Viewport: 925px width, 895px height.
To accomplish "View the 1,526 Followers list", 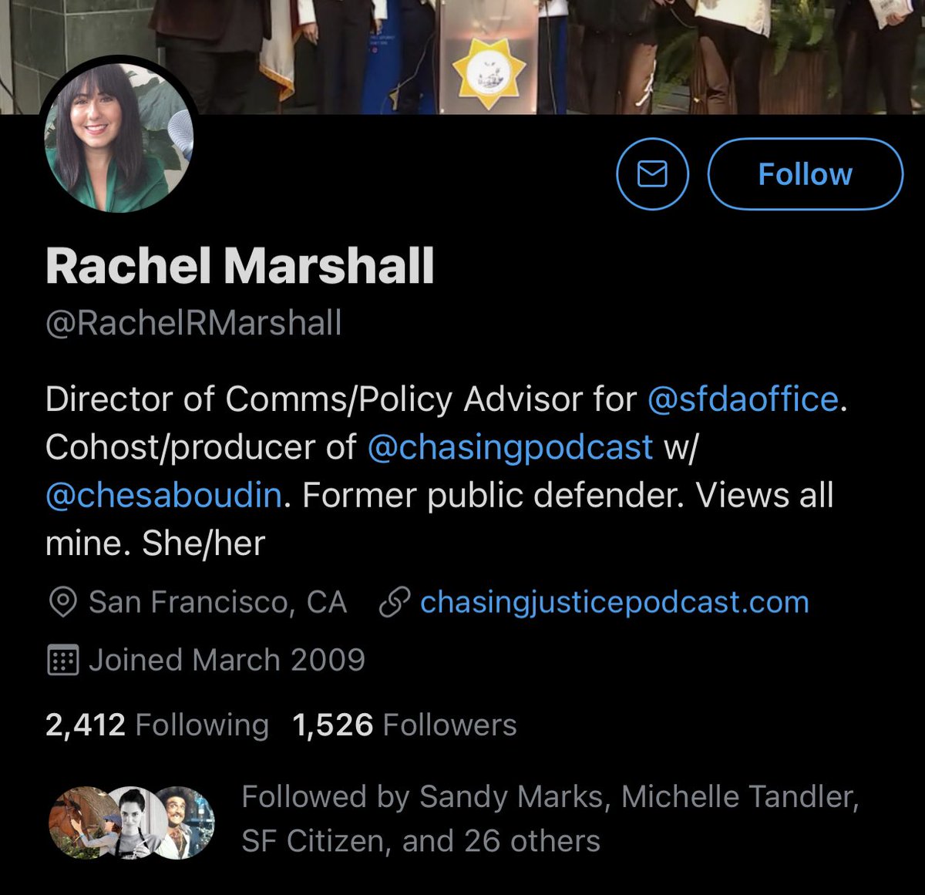I will pyautogui.click(x=405, y=725).
